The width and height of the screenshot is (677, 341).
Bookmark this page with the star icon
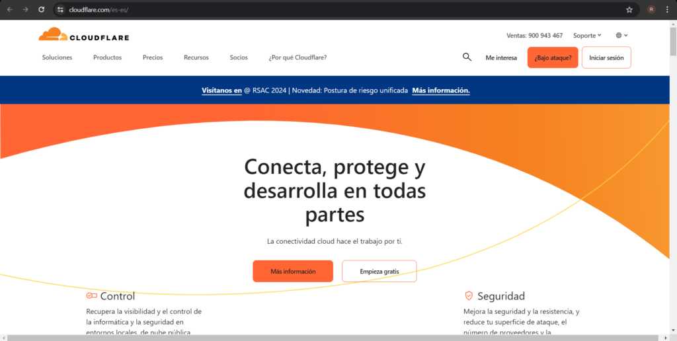pyautogui.click(x=629, y=9)
